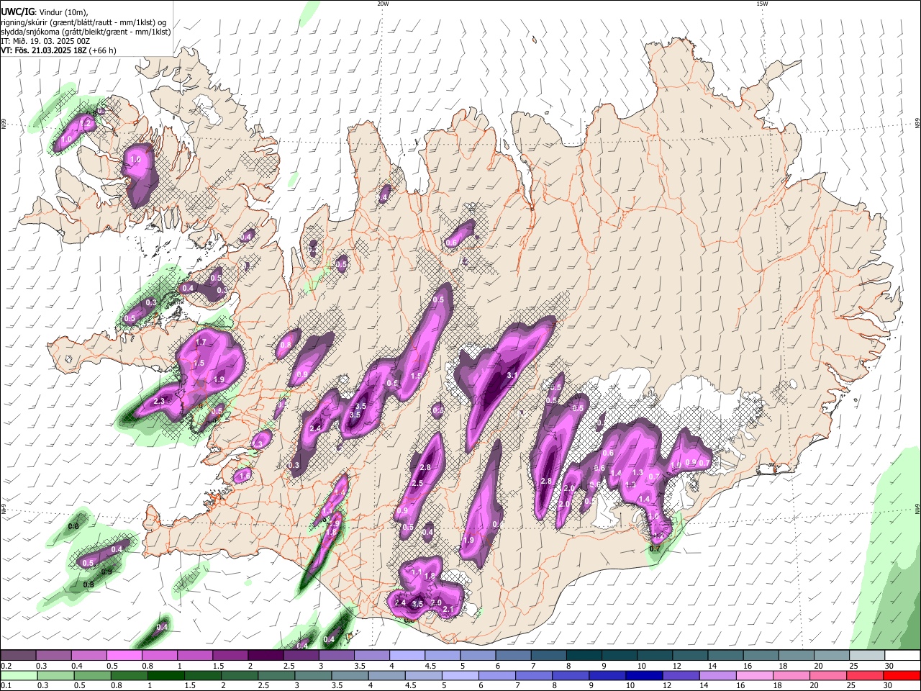Image resolution: width=921 pixels, height=691 pixels.
Task: Pick the upper-row legend swatch labeled 6
Action: [x=513, y=655]
